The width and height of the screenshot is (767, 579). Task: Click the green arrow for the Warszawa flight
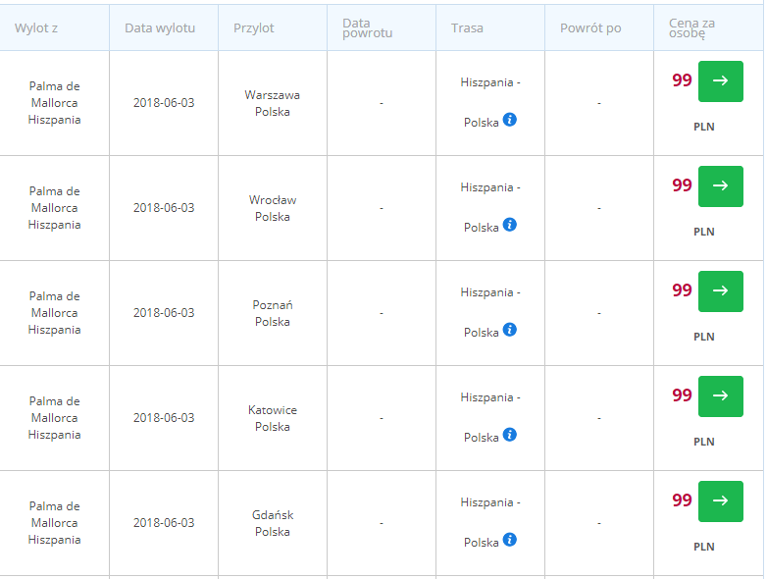720,81
